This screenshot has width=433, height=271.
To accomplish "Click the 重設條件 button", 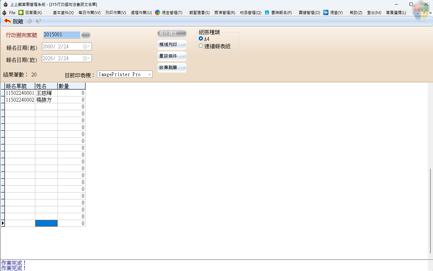I will (172, 56).
